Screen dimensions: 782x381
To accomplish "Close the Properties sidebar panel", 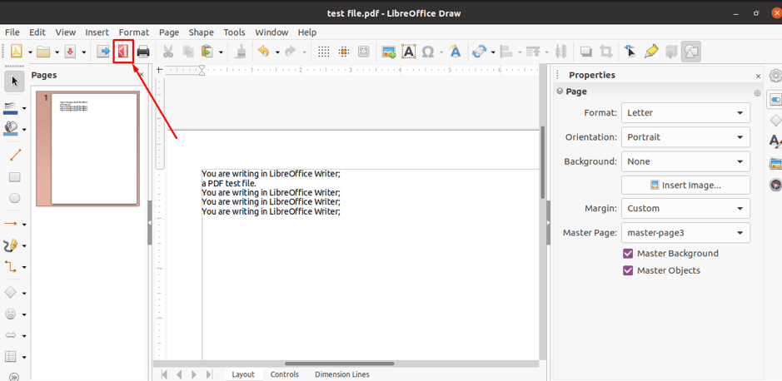I will (x=759, y=77).
